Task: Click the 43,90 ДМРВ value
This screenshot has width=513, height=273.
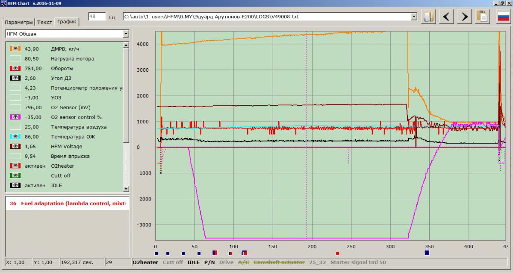Action: pos(32,49)
